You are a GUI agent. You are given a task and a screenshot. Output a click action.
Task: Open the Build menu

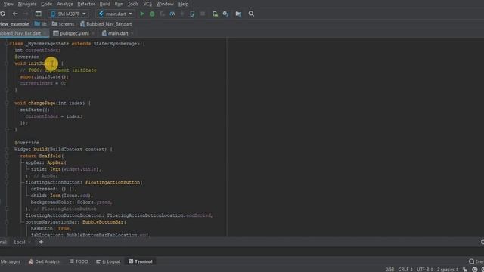coord(105,4)
